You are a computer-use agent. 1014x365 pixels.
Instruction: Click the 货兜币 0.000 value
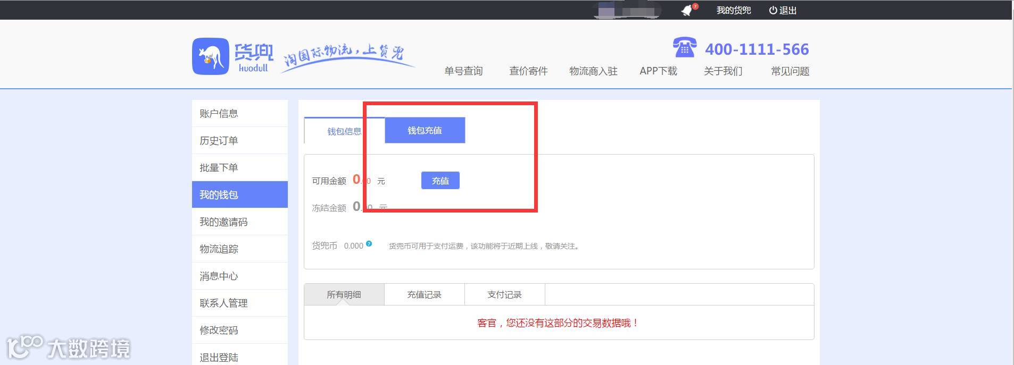(353, 246)
